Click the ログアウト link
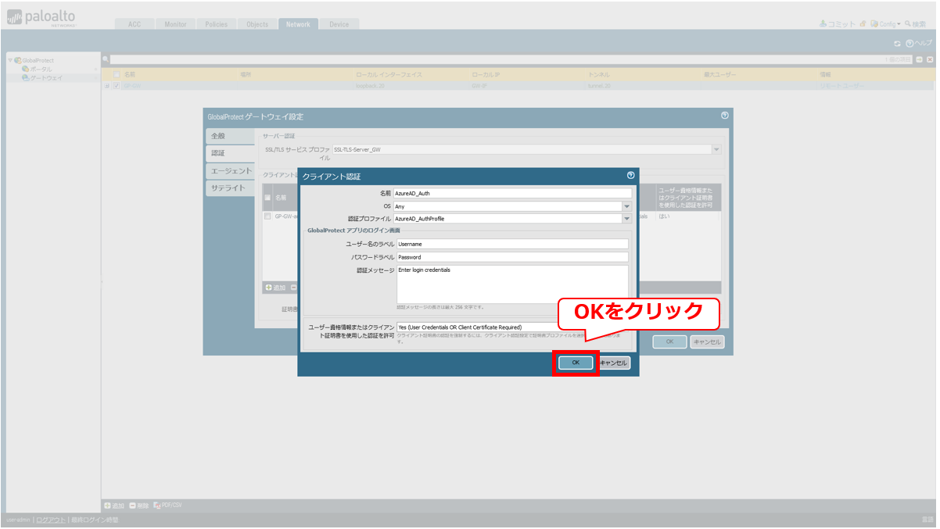The image size is (940, 529). pos(51,520)
